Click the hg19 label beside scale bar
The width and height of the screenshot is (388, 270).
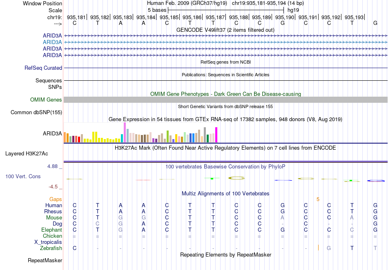point(293,10)
